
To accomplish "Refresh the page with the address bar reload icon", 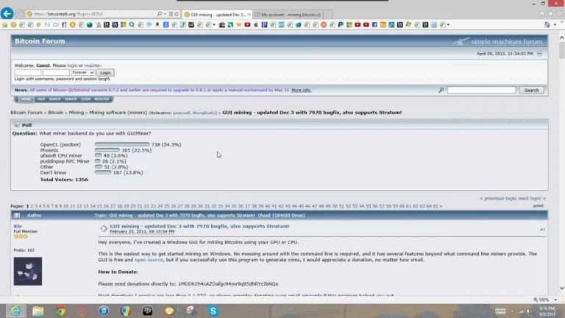I will point(177,14).
